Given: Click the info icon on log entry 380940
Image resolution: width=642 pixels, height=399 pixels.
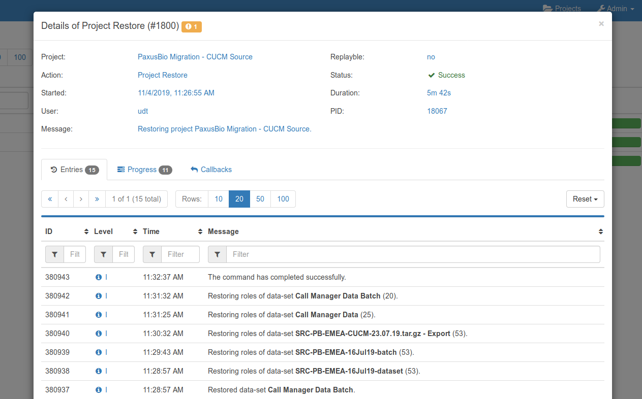Looking at the screenshot, I should coord(100,334).
